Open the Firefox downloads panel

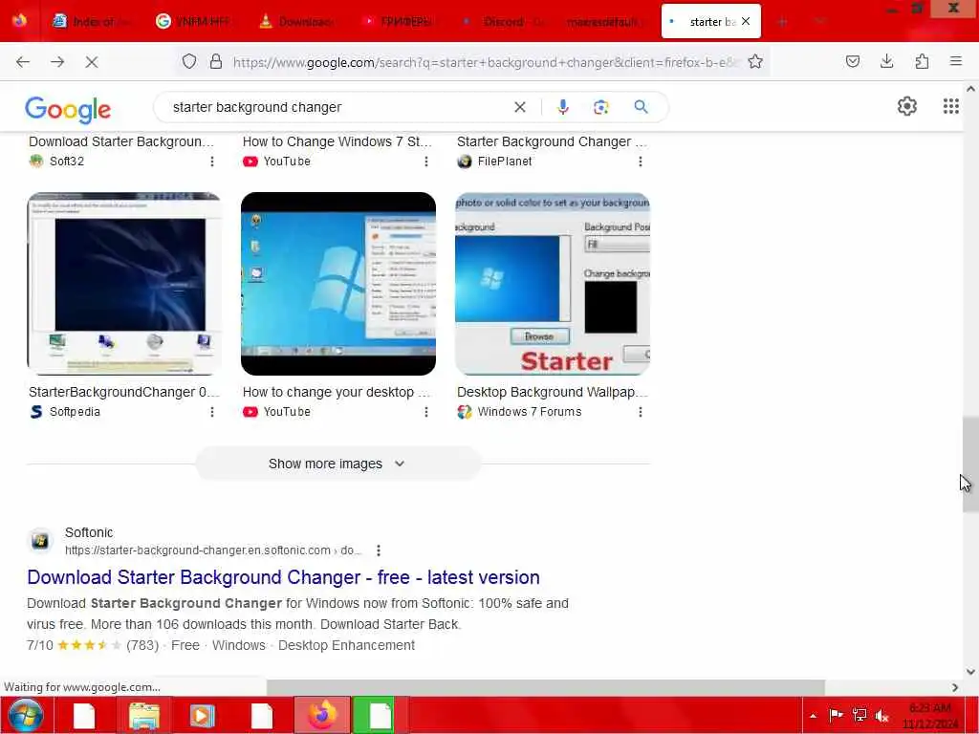[886, 61]
